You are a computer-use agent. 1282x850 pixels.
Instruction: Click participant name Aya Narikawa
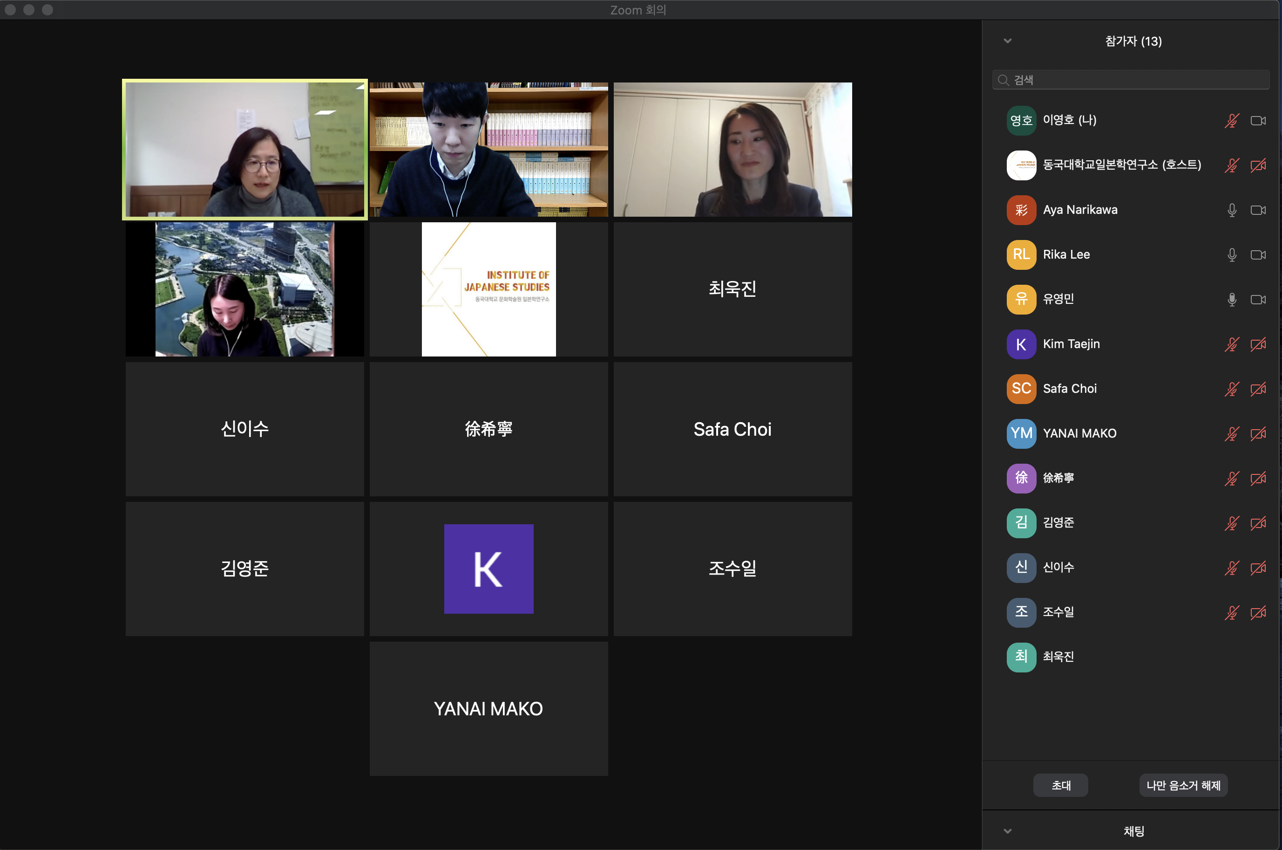click(x=1080, y=210)
